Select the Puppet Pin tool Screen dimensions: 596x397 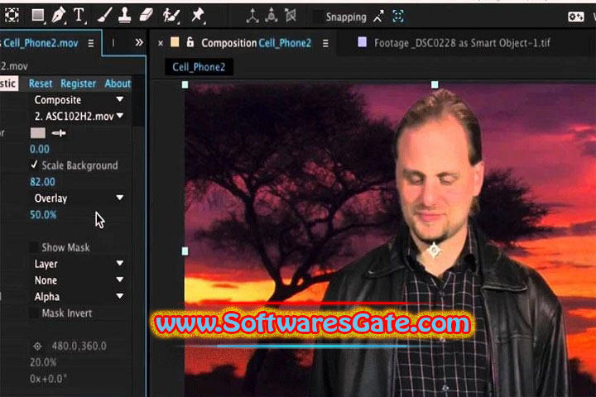(198, 16)
